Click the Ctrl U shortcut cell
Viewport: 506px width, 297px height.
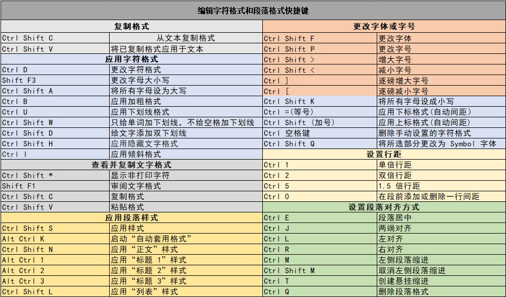(55, 112)
